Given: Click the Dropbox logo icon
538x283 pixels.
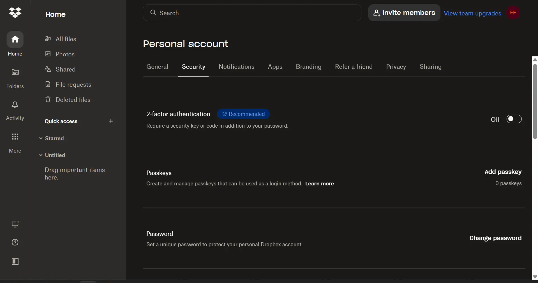Looking at the screenshot, I should coord(15,13).
